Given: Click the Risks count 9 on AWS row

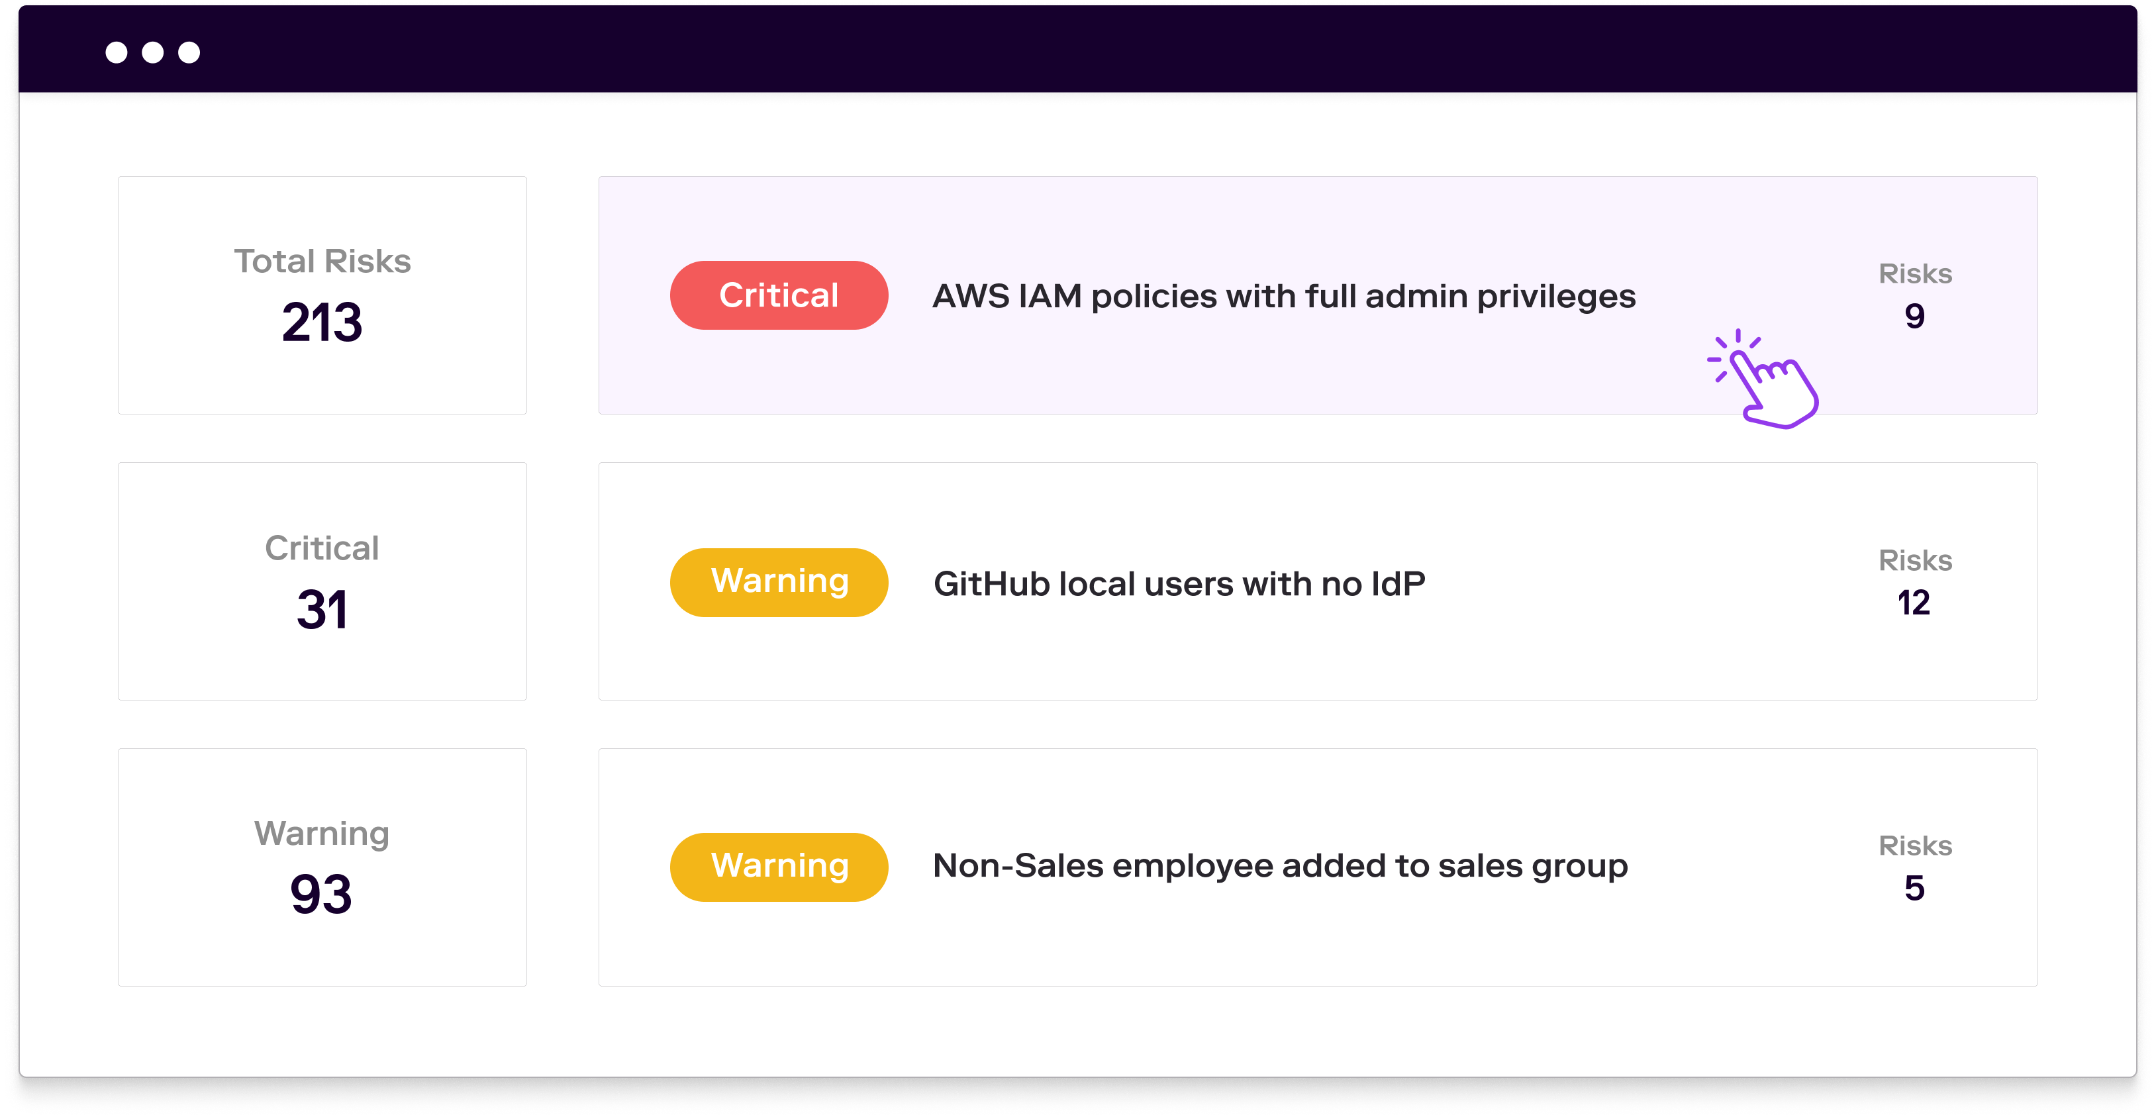Looking at the screenshot, I should [x=1914, y=316].
